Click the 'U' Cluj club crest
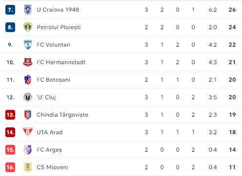 coord(28,97)
